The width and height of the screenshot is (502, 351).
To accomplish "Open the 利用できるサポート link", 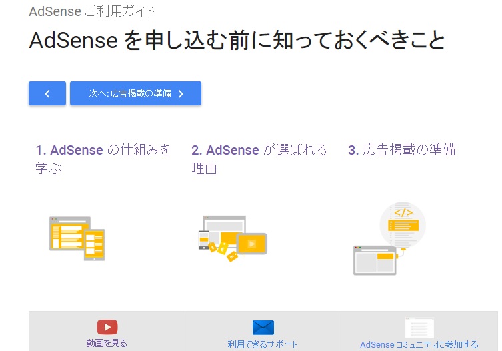I will [263, 344].
